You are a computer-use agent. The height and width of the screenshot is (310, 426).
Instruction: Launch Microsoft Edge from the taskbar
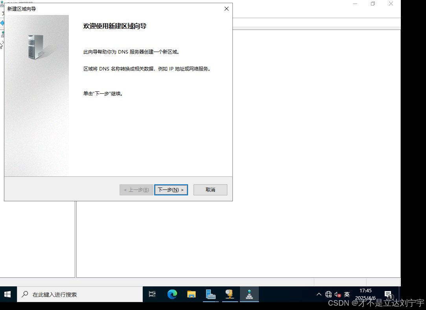click(x=172, y=294)
